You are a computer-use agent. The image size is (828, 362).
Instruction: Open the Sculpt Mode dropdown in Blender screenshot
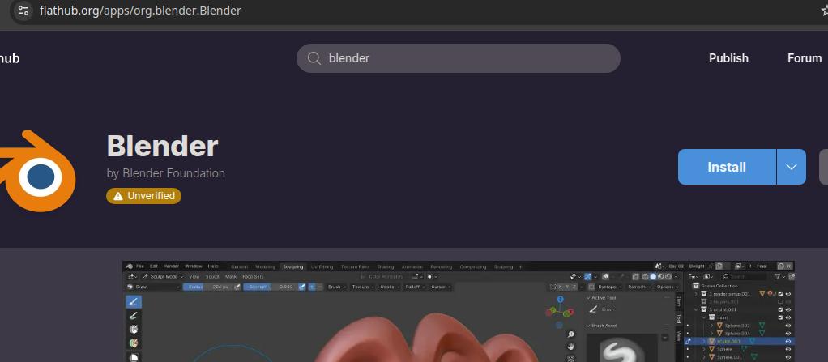pyautogui.click(x=163, y=276)
